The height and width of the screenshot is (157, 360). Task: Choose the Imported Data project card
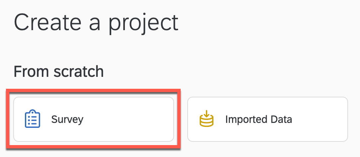267,119
